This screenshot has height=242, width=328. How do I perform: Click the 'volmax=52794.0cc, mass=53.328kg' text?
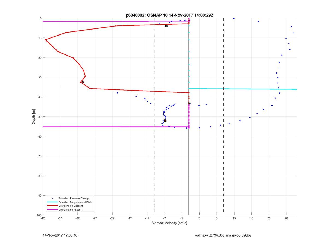223,235
